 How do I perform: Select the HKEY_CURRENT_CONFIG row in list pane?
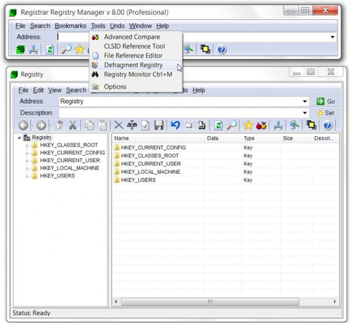click(x=225, y=148)
